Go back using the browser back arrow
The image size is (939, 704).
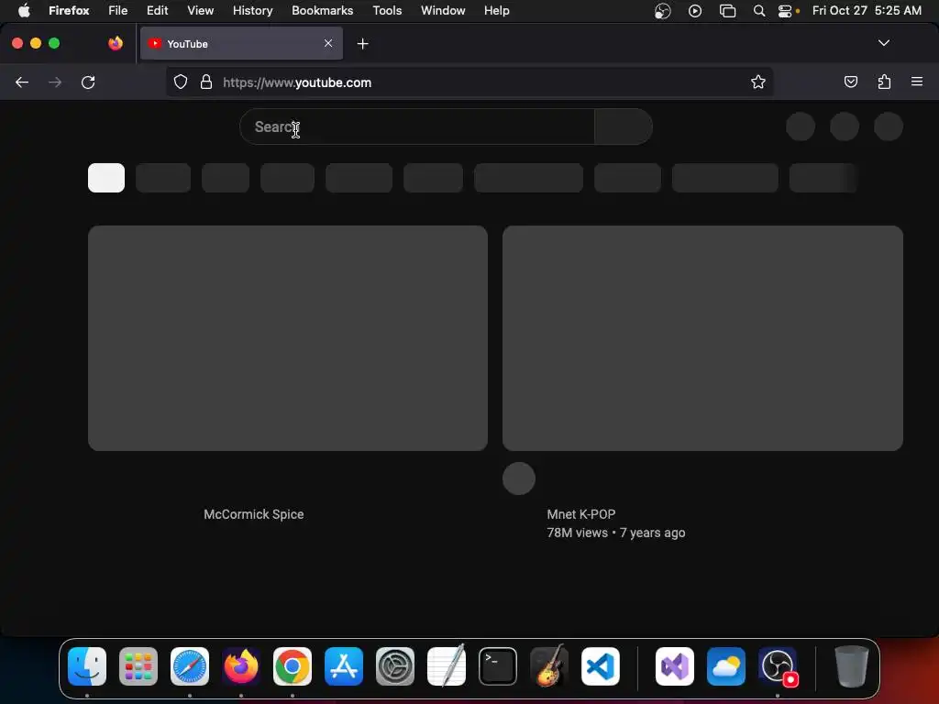[x=22, y=82]
